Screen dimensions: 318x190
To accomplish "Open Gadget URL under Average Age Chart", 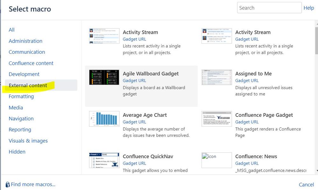I will 134,122.
